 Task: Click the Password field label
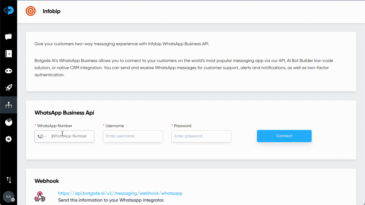pyautogui.click(x=182, y=126)
